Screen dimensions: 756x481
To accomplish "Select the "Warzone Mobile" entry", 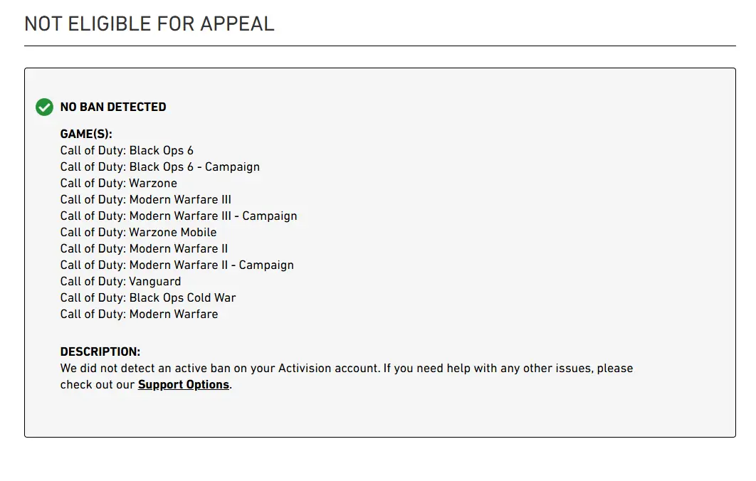I will (x=139, y=232).
